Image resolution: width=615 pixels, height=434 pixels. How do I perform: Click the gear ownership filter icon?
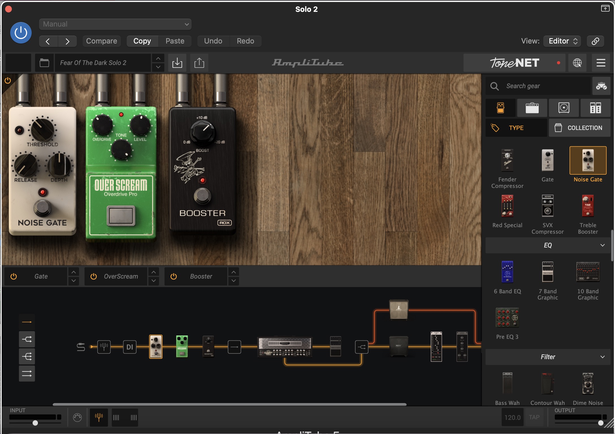pyautogui.click(x=601, y=86)
